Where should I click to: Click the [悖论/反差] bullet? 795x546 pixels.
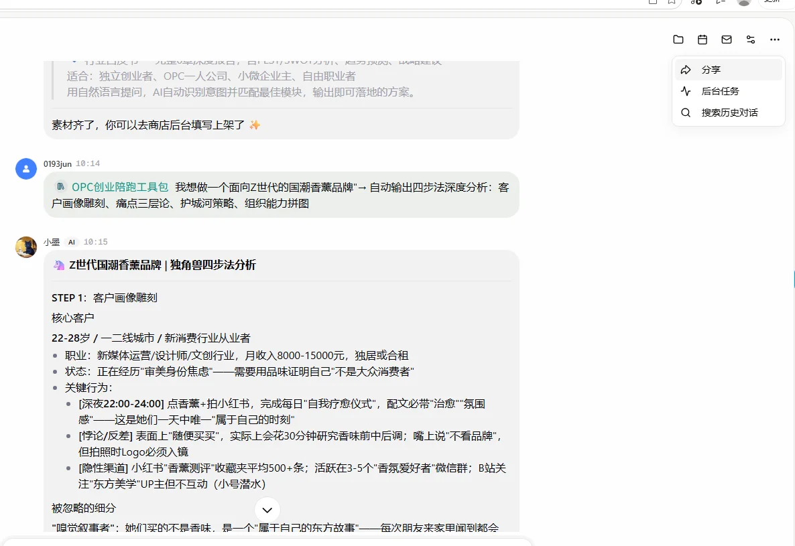point(290,443)
